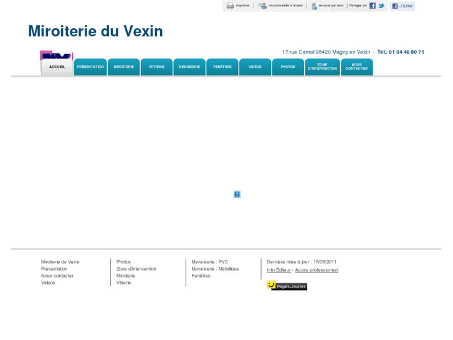The width and height of the screenshot is (453, 340).
Task: Select the Zone d'intervention tab
Action: point(322,67)
